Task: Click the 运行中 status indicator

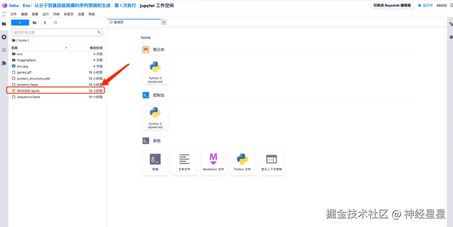Action: pos(426,5)
